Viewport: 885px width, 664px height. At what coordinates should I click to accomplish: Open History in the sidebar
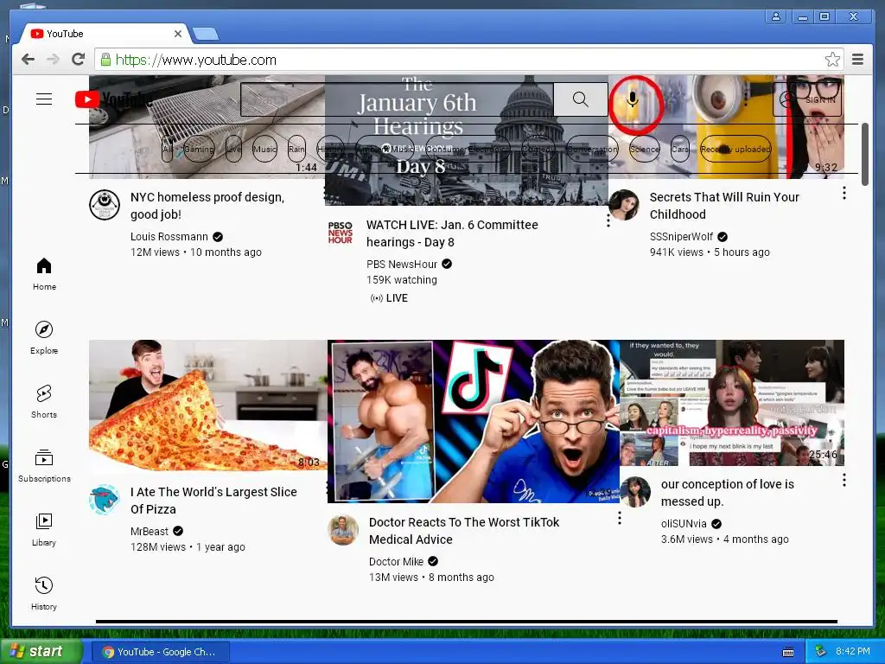pos(44,593)
